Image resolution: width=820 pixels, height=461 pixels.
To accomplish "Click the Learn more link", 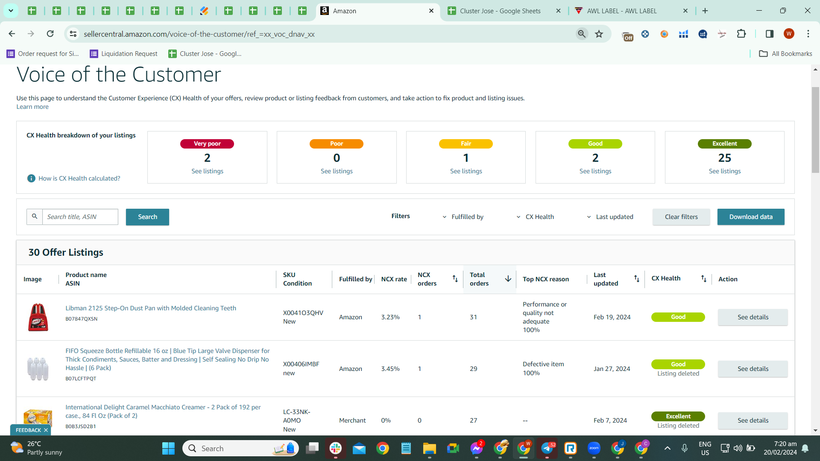I will pos(32,107).
